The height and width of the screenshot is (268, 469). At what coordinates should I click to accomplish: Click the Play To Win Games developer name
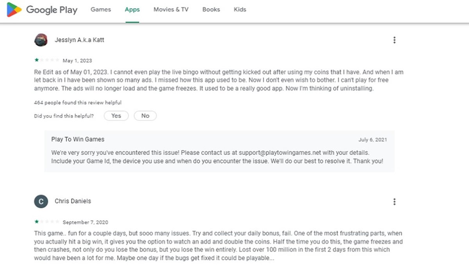(78, 139)
